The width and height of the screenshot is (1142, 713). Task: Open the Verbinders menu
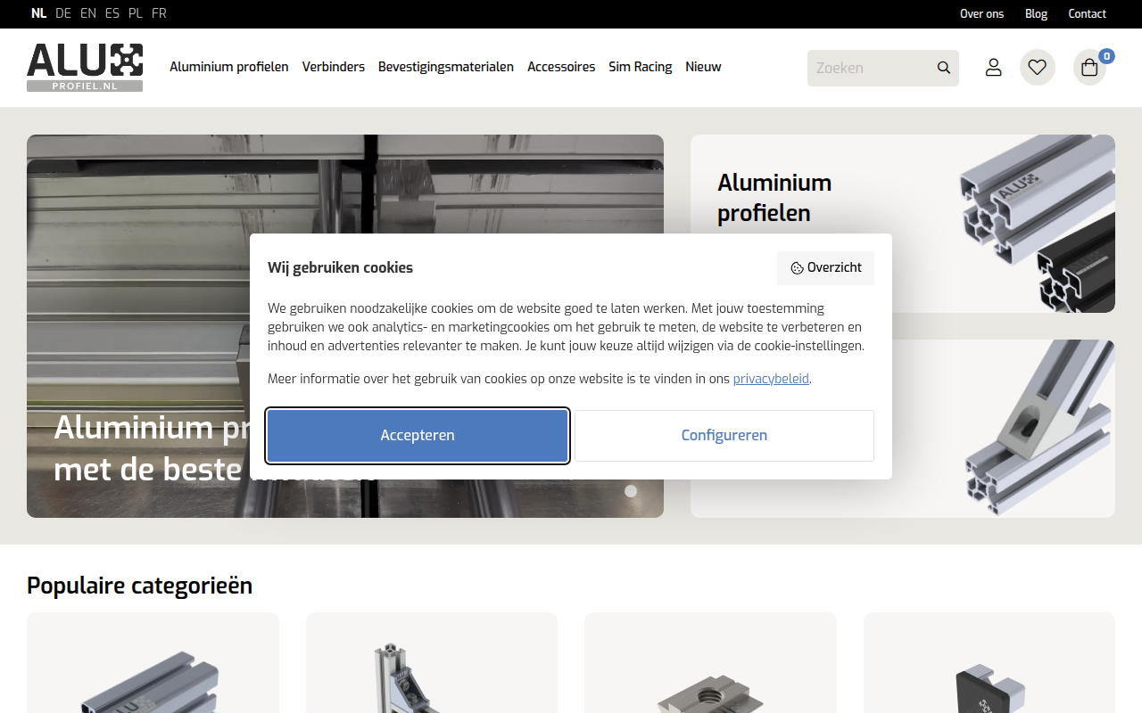click(334, 67)
